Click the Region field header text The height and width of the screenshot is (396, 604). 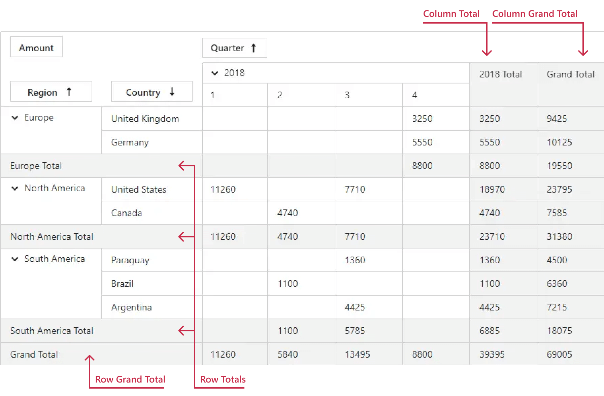42,92
